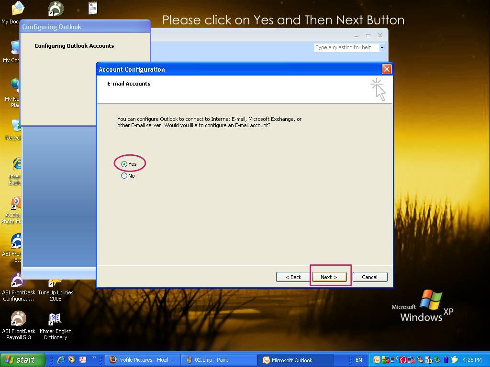Viewport: 490px width, 367px height.
Task: Click the 'E-mail Accounts' heading
Action: click(x=129, y=84)
